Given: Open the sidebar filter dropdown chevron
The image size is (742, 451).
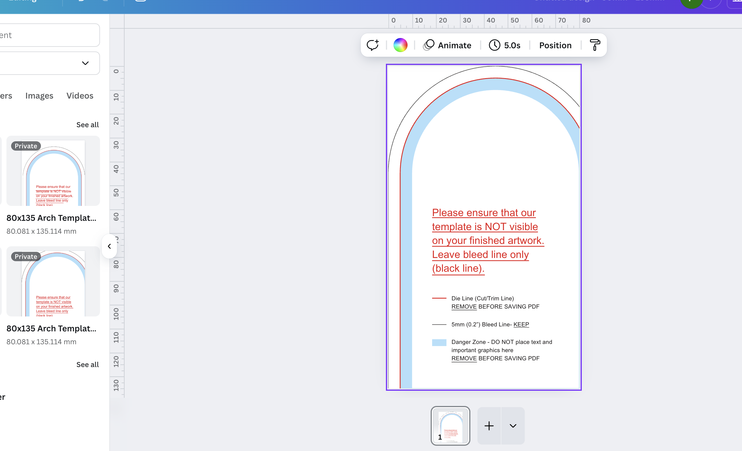Looking at the screenshot, I should [85, 63].
